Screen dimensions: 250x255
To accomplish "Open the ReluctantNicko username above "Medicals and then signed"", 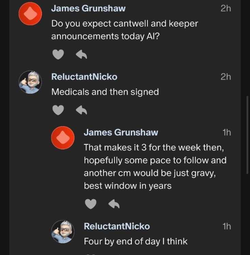I will click(x=84, y=77).
